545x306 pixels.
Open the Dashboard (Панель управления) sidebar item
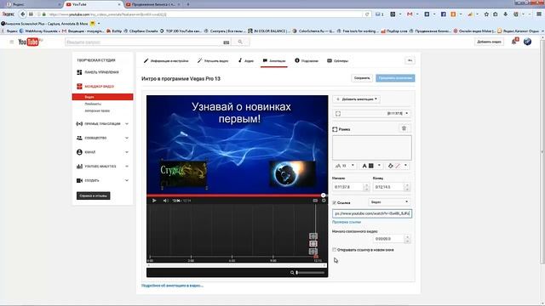[102, 72]
